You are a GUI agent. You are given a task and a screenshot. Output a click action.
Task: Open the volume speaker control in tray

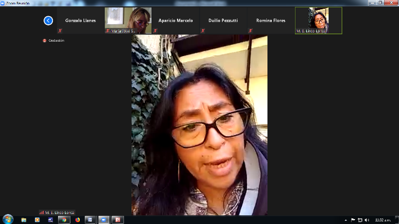(x=367, y=220)
